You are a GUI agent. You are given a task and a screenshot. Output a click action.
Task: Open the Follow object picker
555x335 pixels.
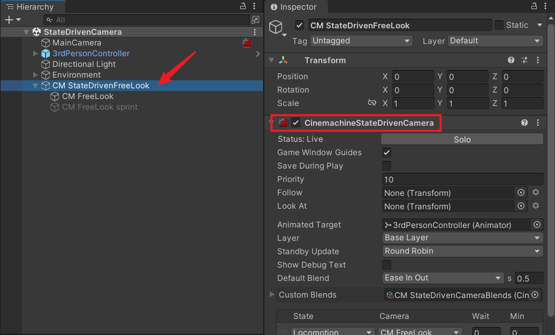(521, 193)
